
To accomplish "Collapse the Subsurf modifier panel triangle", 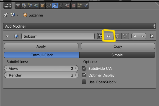I will tap(7, 36).
